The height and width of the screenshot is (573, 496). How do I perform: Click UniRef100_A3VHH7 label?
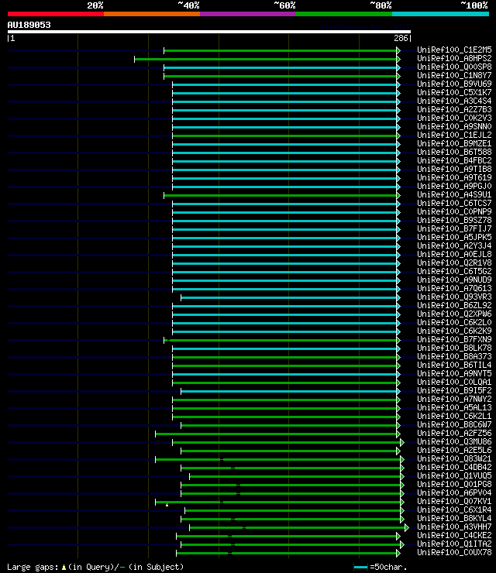coord(454,527)
